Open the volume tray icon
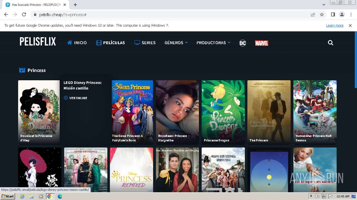Viewport: 357px width, 200px height. 317,196
